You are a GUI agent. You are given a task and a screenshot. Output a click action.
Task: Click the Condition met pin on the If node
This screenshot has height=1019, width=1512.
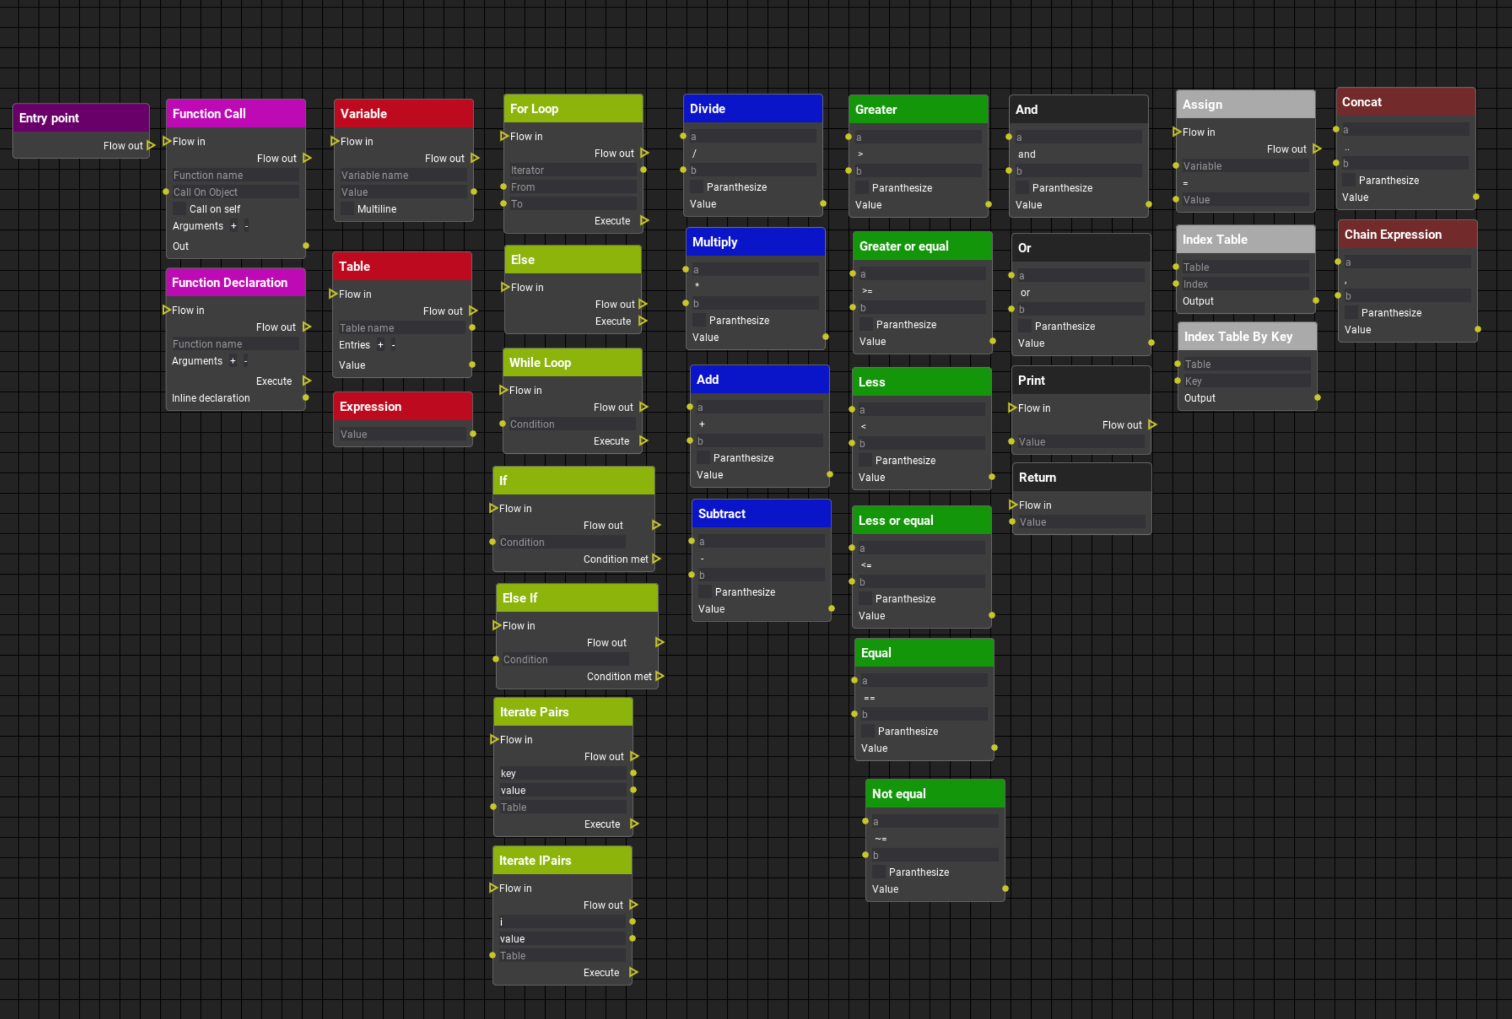pyautogui.click(x=657, y=558)
